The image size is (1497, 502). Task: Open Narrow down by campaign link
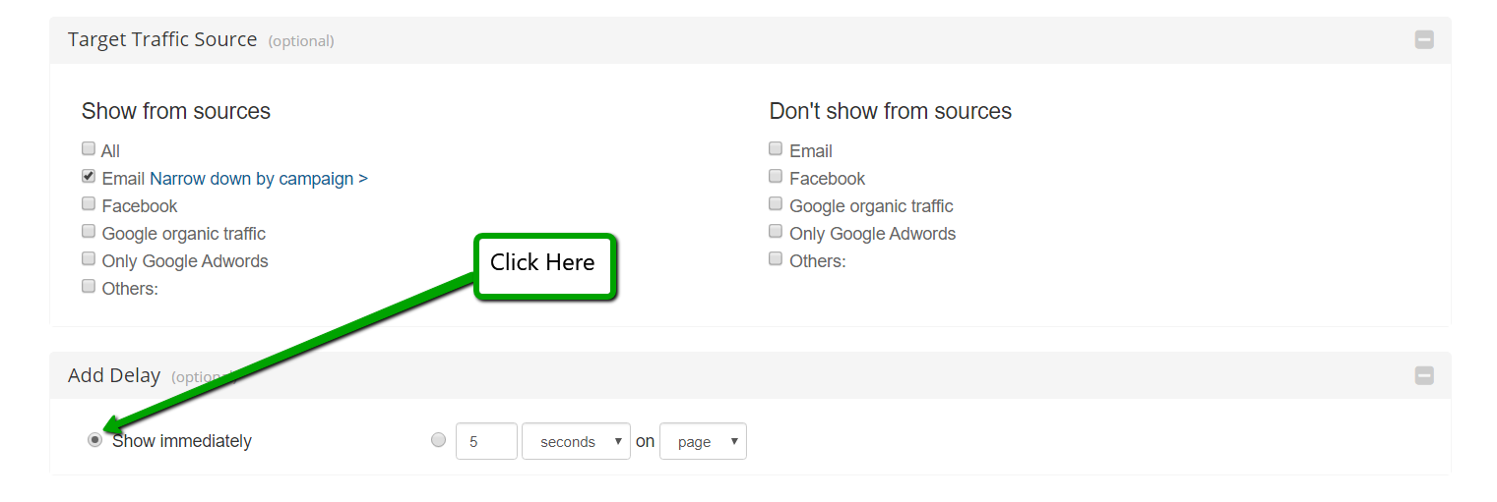[x=258, y=179]
